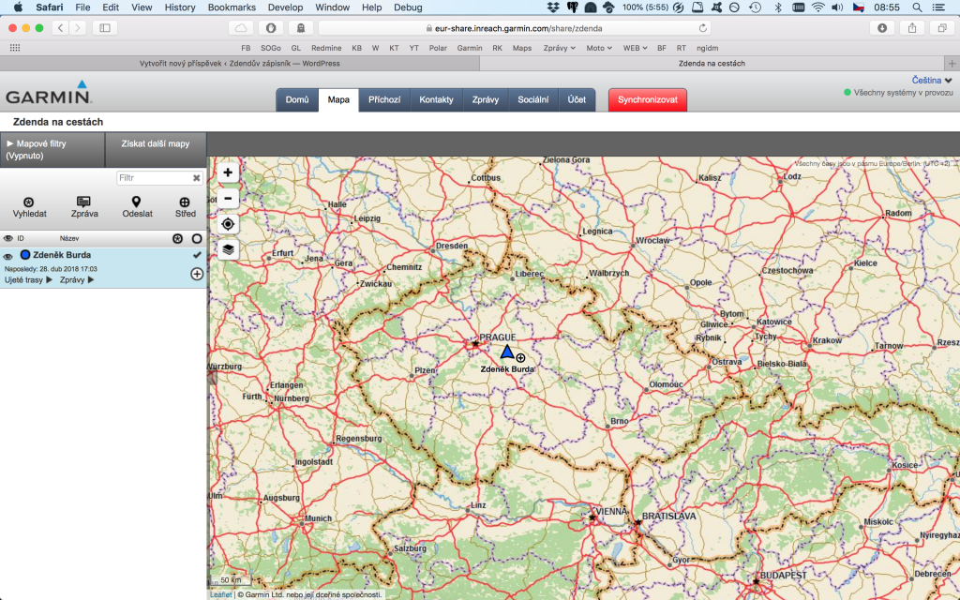The width and height of the screenshot is (960, 600).
Task: Open the map layers selector icon
Action: (x=228, y=249)
